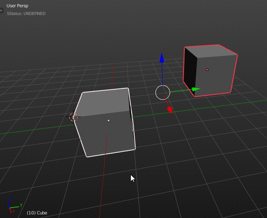Click the (10) Cube object label
Viewport: 267px width, 218px height.
click(37, 213)
